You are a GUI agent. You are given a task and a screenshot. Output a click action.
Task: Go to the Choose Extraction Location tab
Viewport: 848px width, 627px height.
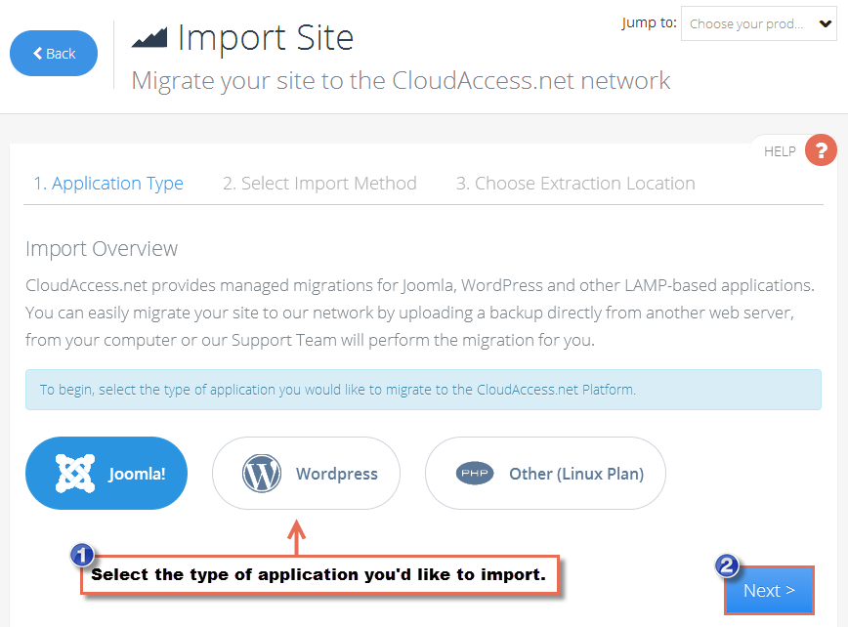[575, 184]
